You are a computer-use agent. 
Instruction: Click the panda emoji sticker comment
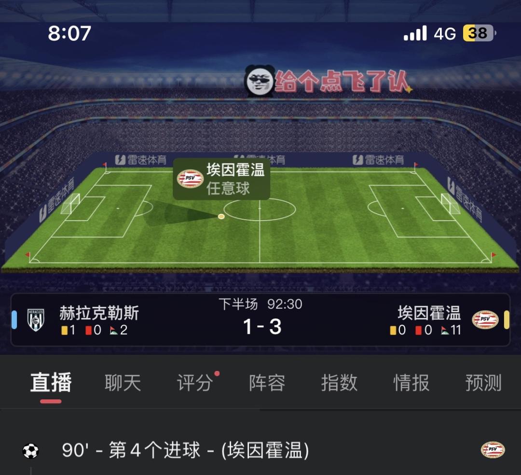(x=260, y=81)
